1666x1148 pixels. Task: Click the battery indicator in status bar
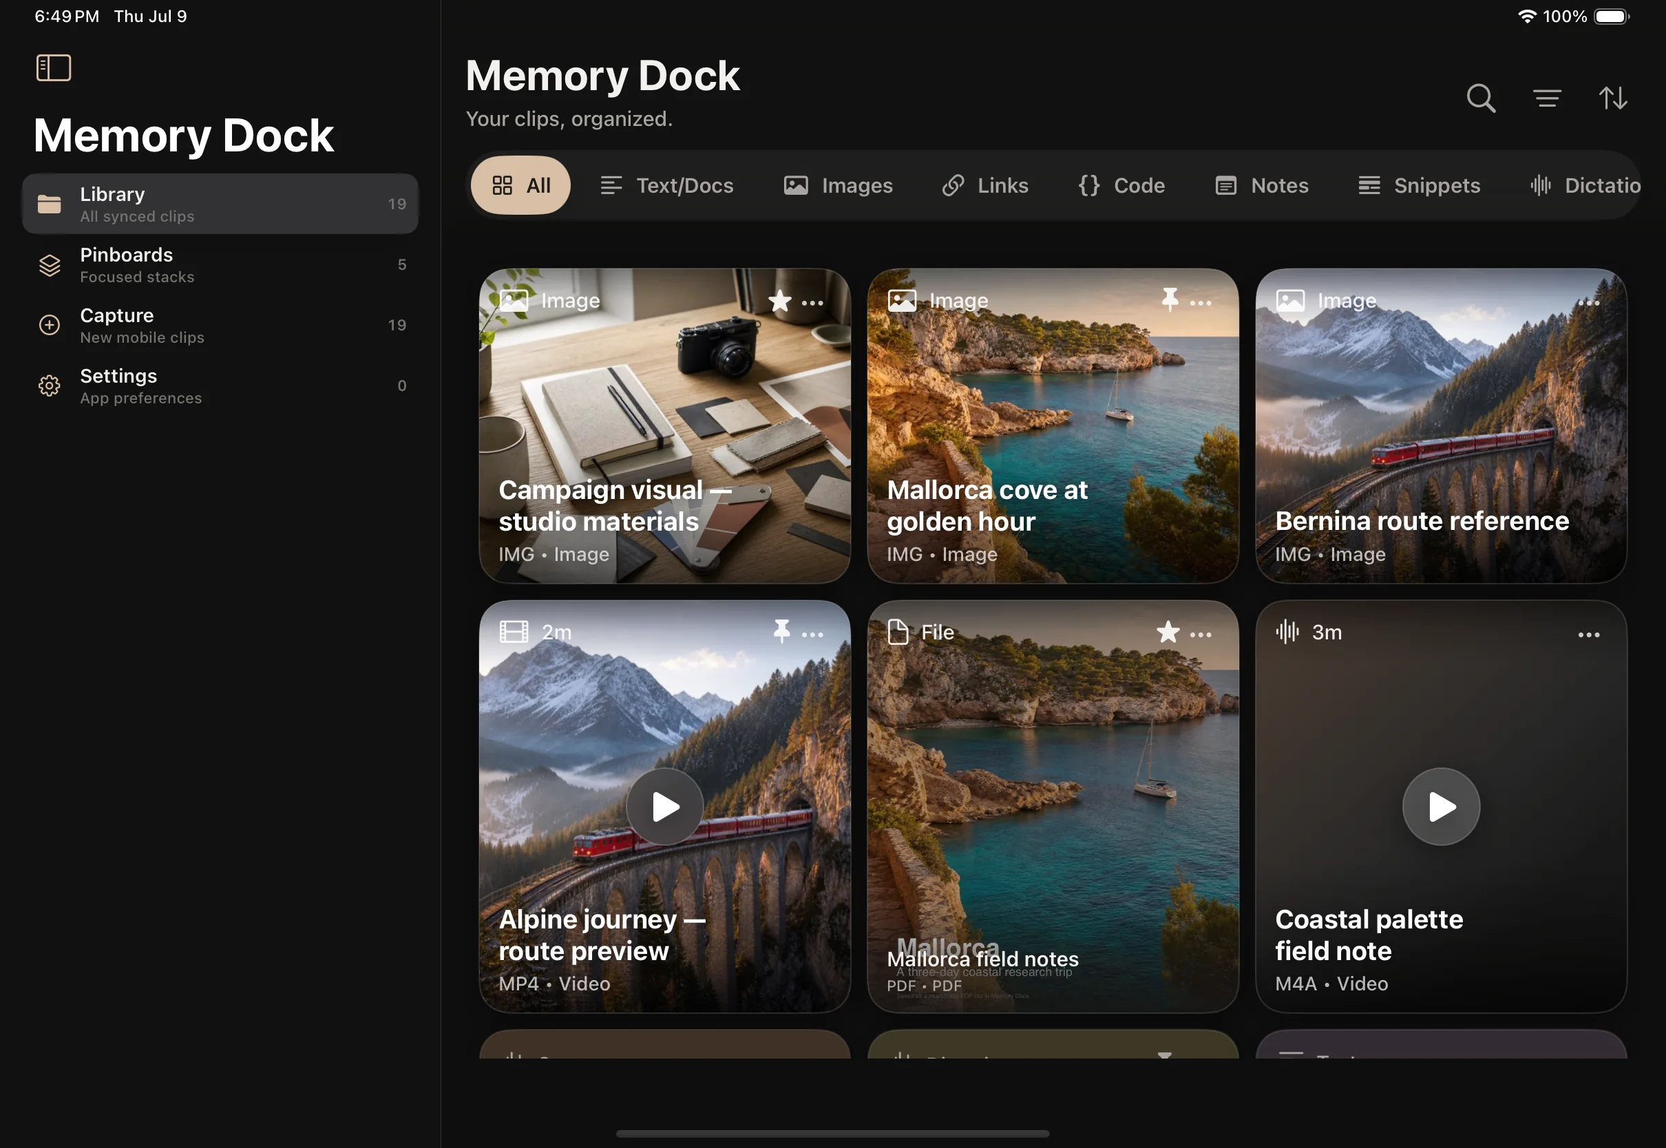coord(1612,17)
